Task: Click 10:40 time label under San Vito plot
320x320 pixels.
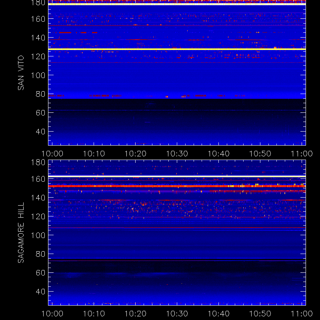Action: (x=218, y=154)
